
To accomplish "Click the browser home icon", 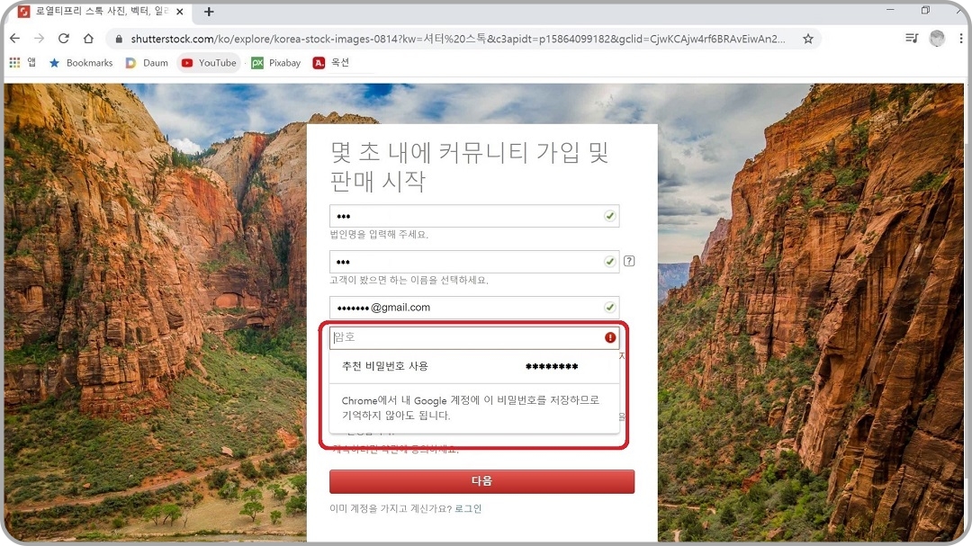I will tap(87, 39).
